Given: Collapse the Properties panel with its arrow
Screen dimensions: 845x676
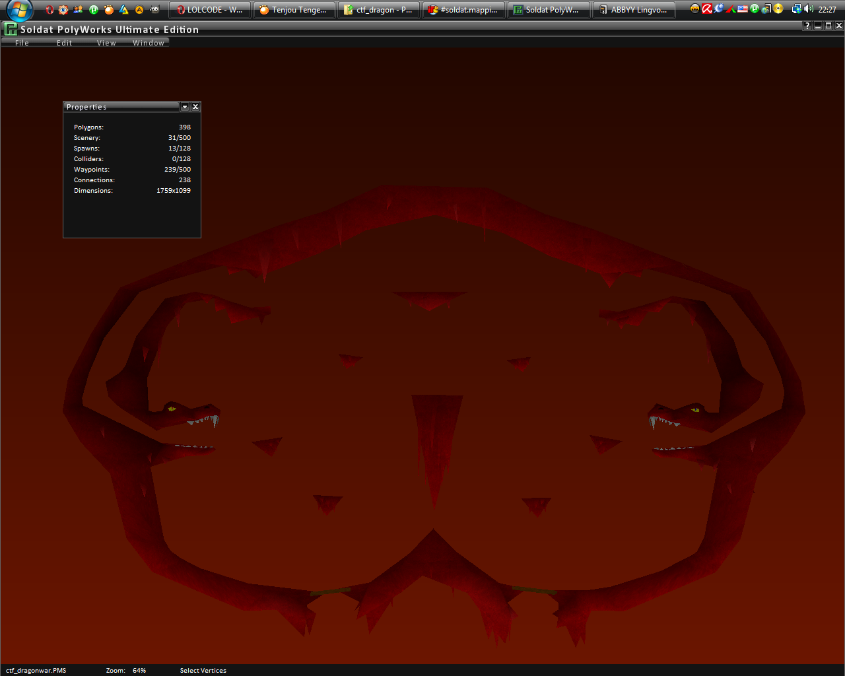Looking at the screenshot, I should pyautogui.click(x=185, y=107).
